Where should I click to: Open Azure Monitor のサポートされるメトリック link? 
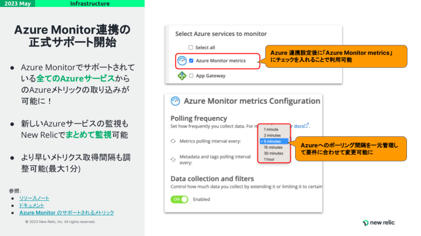pos(66,213)
